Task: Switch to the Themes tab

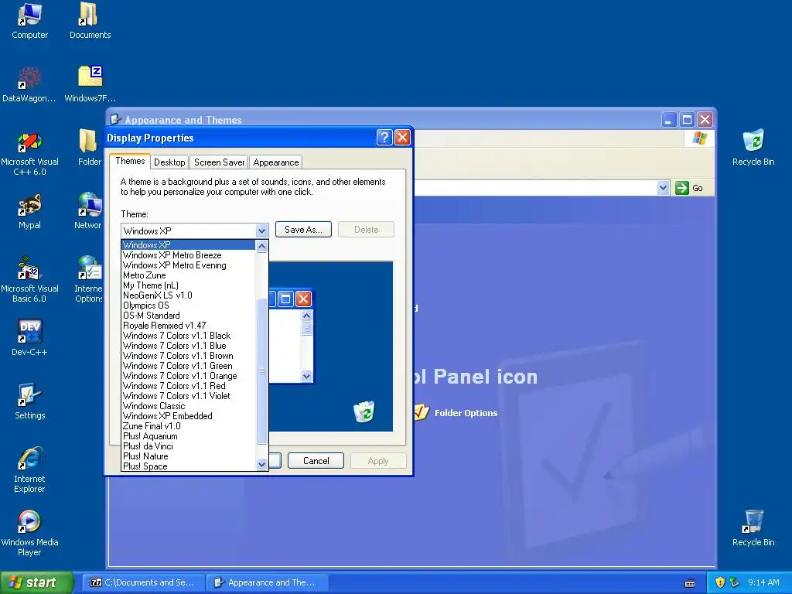Action: (130, 161)
